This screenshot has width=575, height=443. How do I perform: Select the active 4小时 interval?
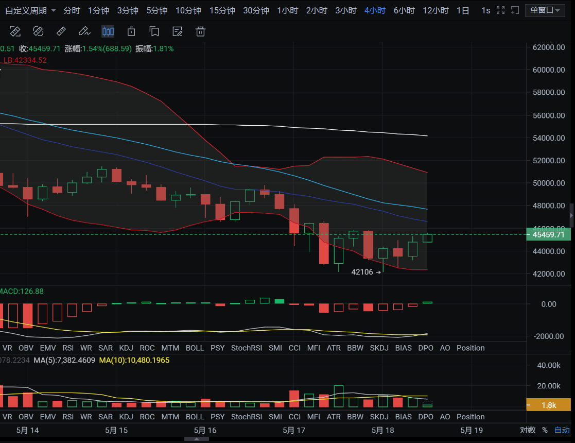coord(375,11)
